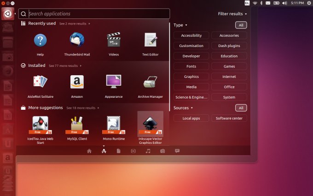Collapse the Sources filter section

183,108
